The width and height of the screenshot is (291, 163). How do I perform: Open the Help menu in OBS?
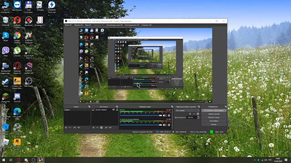click(x=146, y=25)
